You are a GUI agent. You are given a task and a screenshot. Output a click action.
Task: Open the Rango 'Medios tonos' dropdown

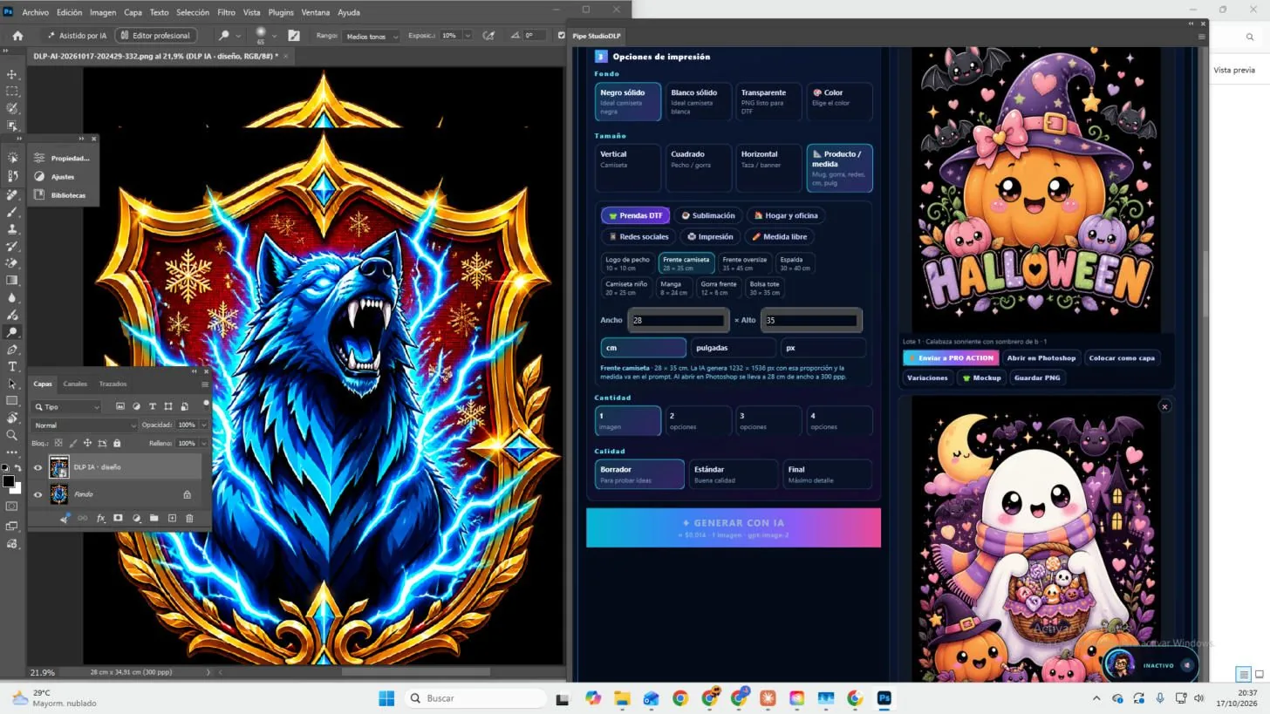[371, 36]
